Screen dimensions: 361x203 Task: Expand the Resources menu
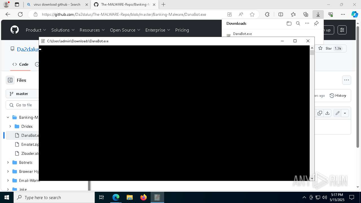coord(92,30)
